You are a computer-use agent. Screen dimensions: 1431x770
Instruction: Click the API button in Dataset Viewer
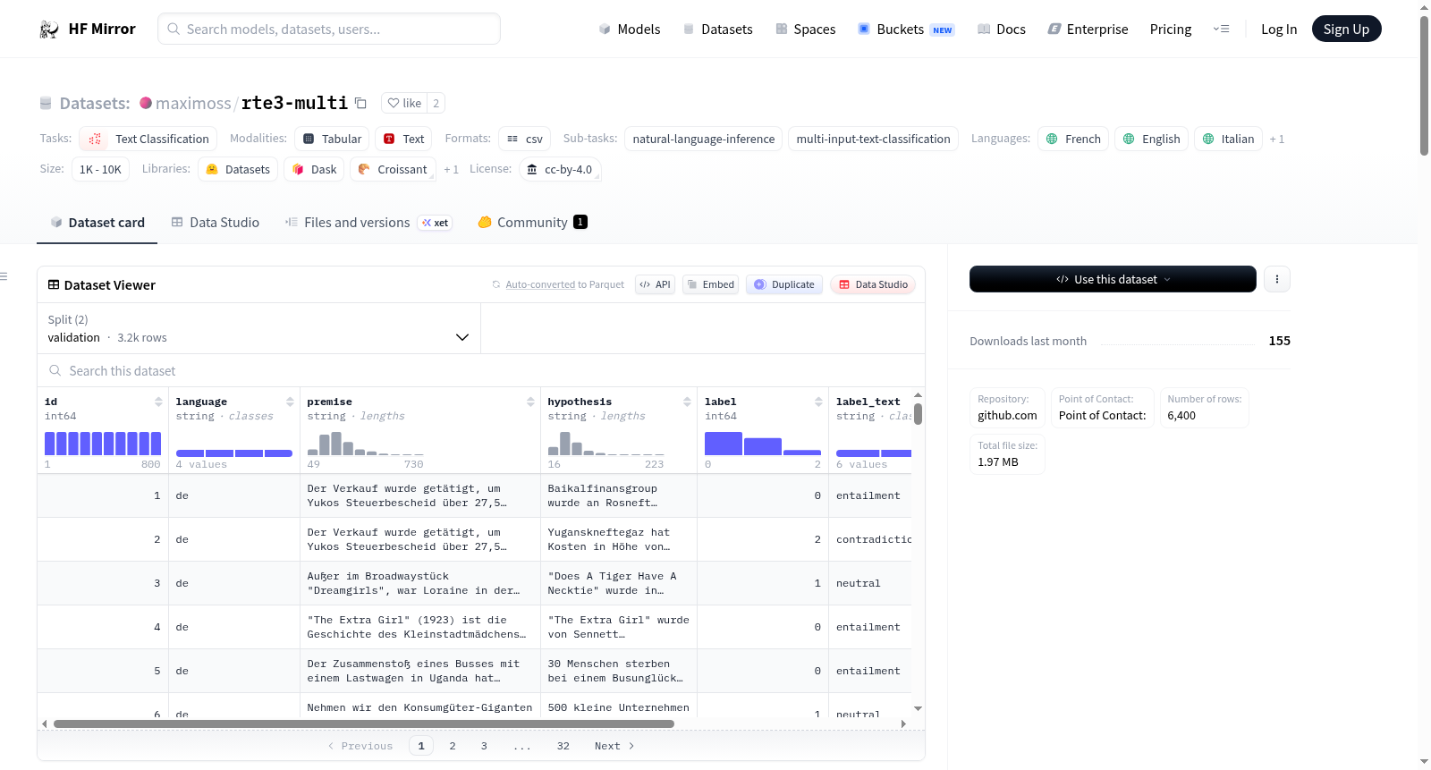[x=655, y=284]
